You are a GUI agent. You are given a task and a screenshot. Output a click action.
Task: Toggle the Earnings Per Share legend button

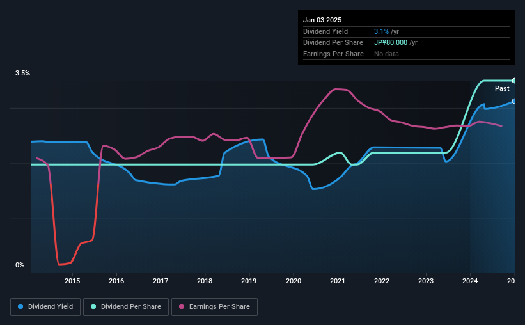[x=214, y=307]
